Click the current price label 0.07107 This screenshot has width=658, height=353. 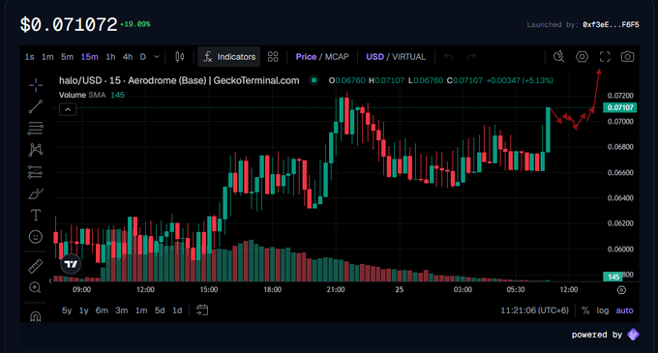(x=620, y=107)
